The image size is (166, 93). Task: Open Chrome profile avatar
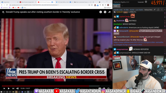click(x=108, y=5)
